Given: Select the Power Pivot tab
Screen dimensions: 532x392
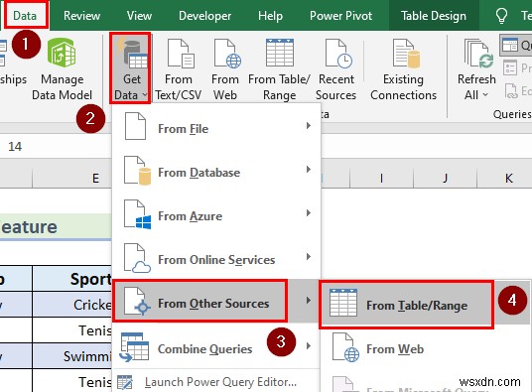Looking at the screenshot, I should click(340, 16).
